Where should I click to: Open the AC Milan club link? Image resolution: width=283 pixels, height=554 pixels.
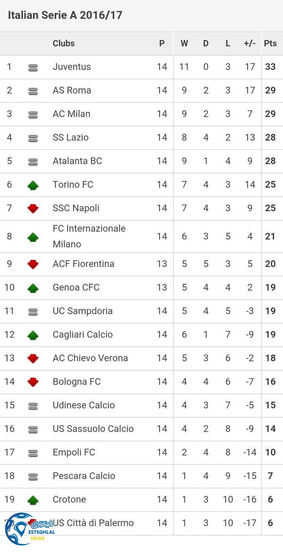click(72, 114)
